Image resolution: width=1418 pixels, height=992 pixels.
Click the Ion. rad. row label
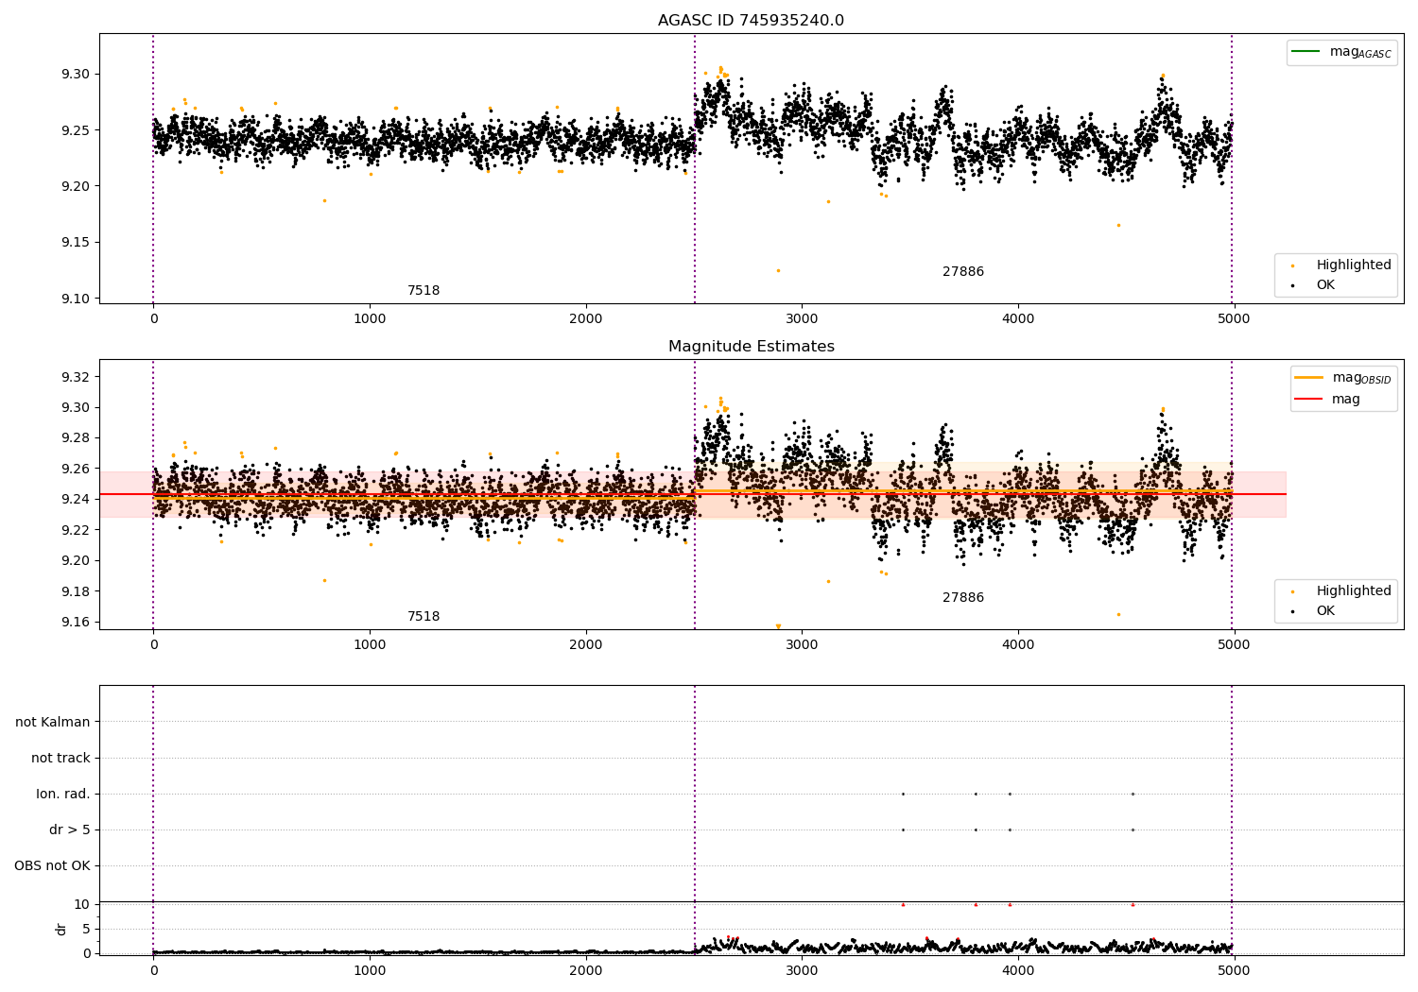click(63, 795)
